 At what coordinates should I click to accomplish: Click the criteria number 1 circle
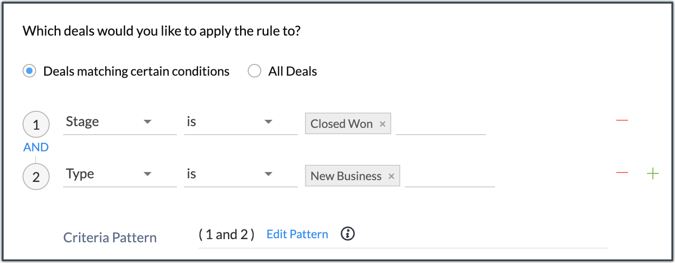pos(36,125)
